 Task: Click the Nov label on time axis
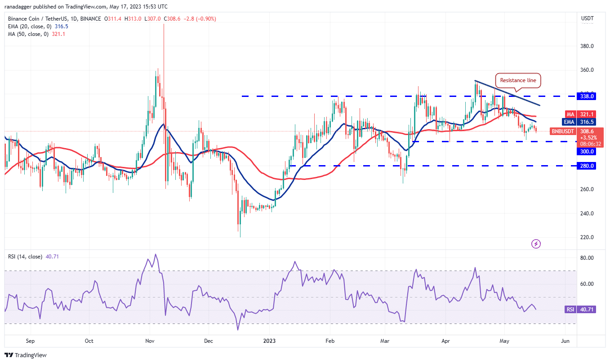151,341
